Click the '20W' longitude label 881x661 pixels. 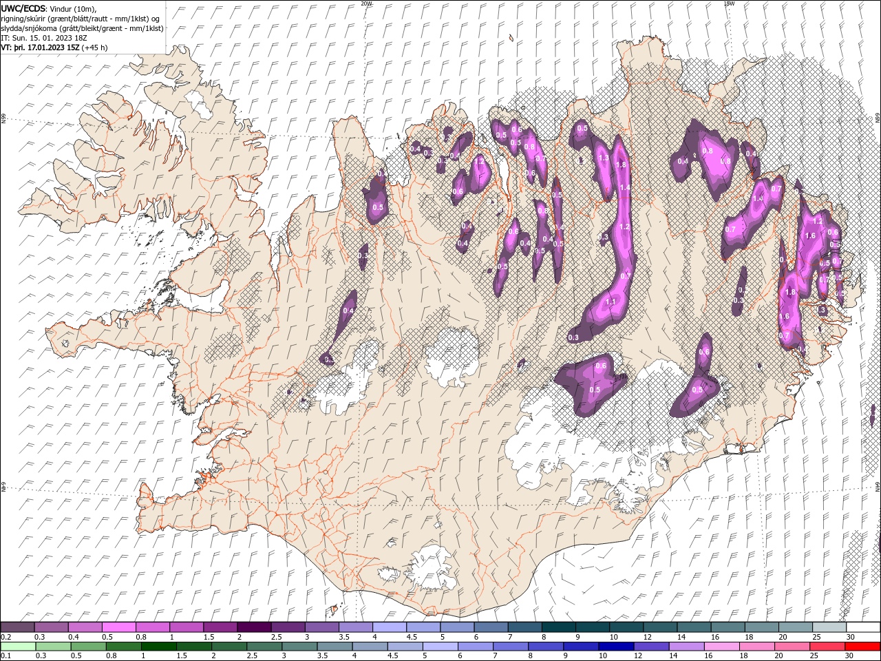tap(366, 3)
